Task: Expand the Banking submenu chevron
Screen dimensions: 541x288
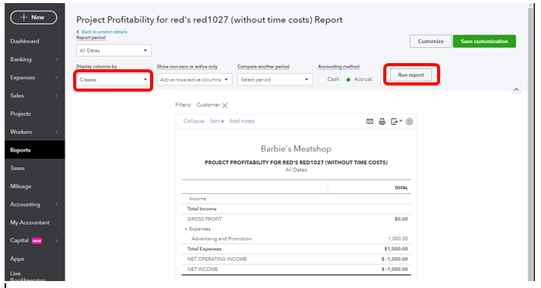Action: coord(56,59)
